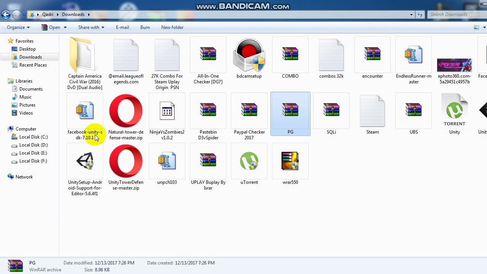Open address bar history dropdown

tap(411, 14)
